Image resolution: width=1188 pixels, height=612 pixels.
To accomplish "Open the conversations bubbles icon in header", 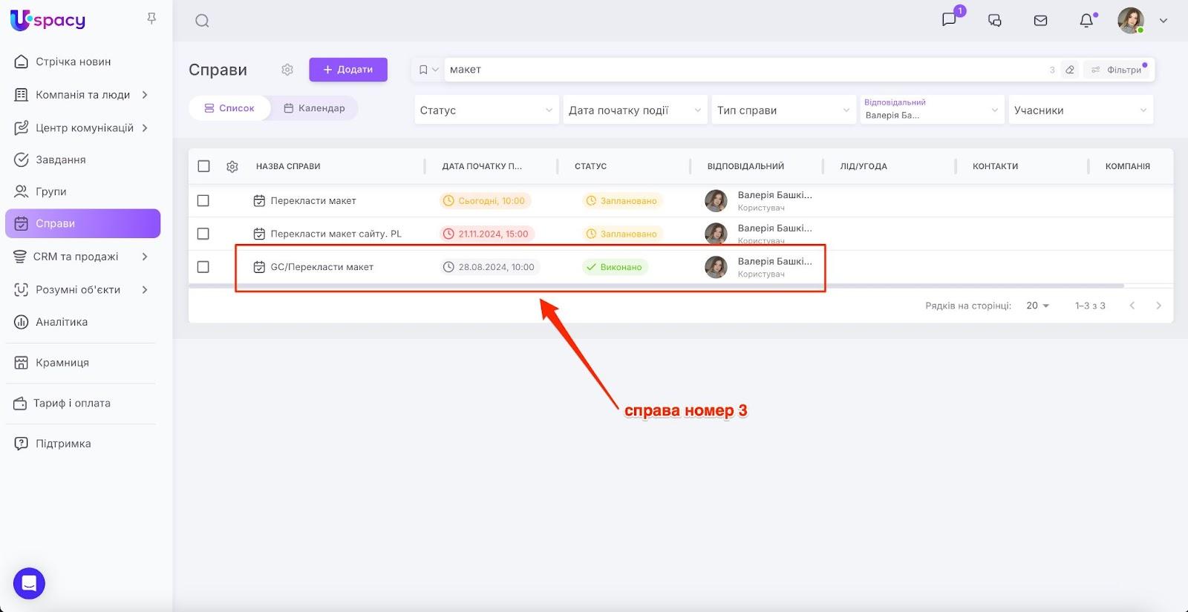I will click(995, 21).
